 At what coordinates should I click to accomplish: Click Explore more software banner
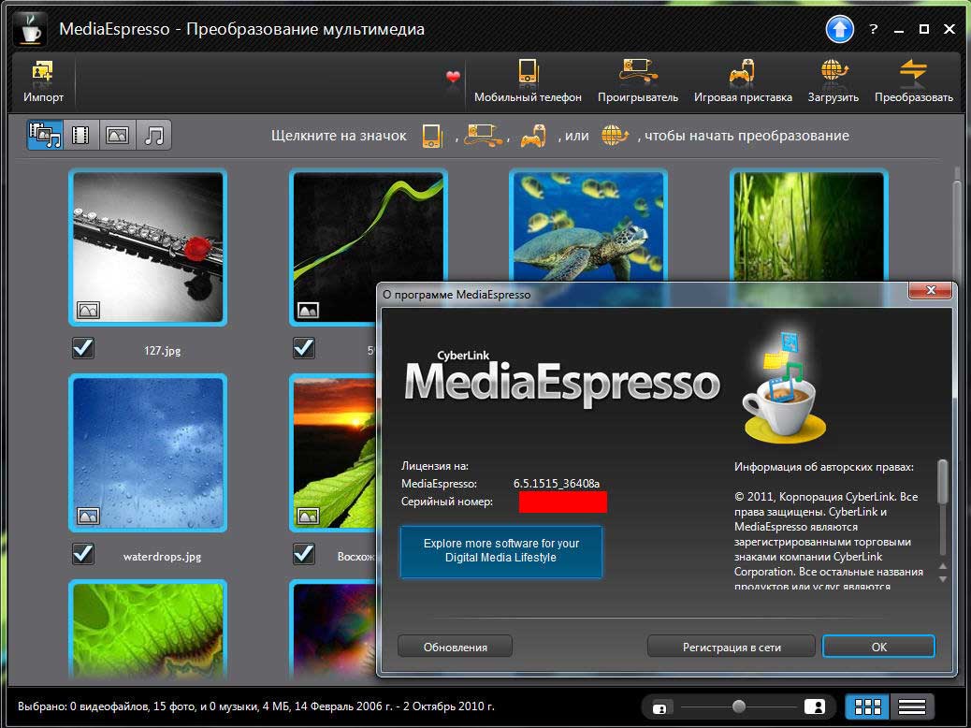501,551
